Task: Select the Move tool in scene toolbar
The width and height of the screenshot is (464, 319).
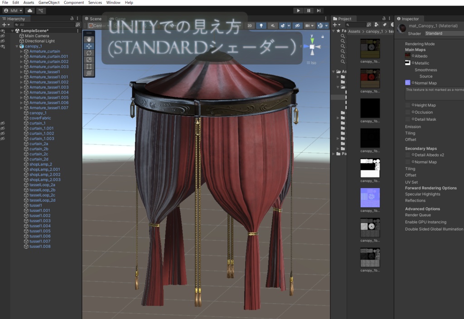Action: 89,46
